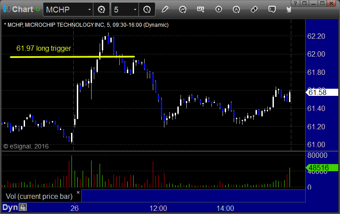Maximize the chart window
The image size is (340, 214).
coord(322,3)
